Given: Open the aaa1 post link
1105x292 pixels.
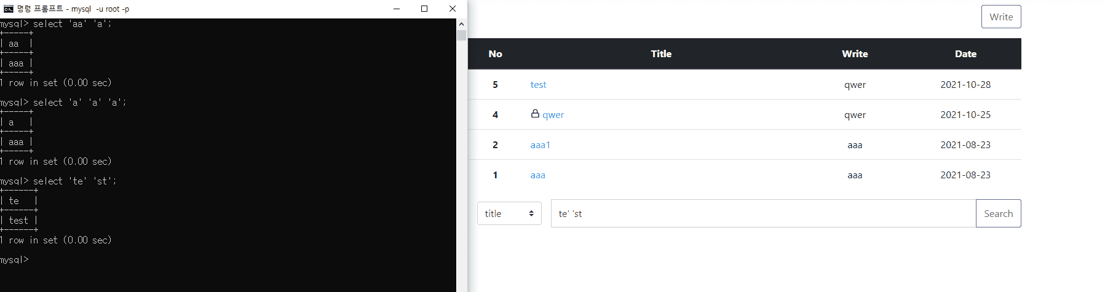Looking at the screenshot, I should 540,145.
